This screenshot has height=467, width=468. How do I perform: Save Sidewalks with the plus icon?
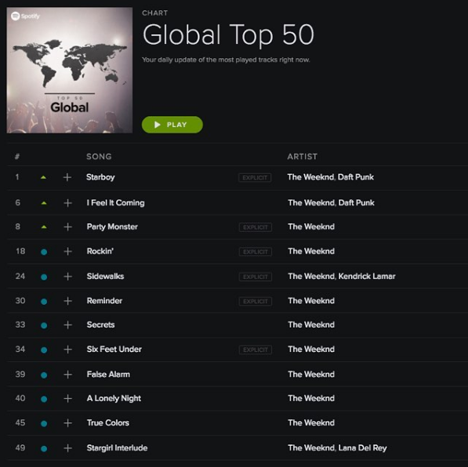pyautogui.click(x=67, y=277)
